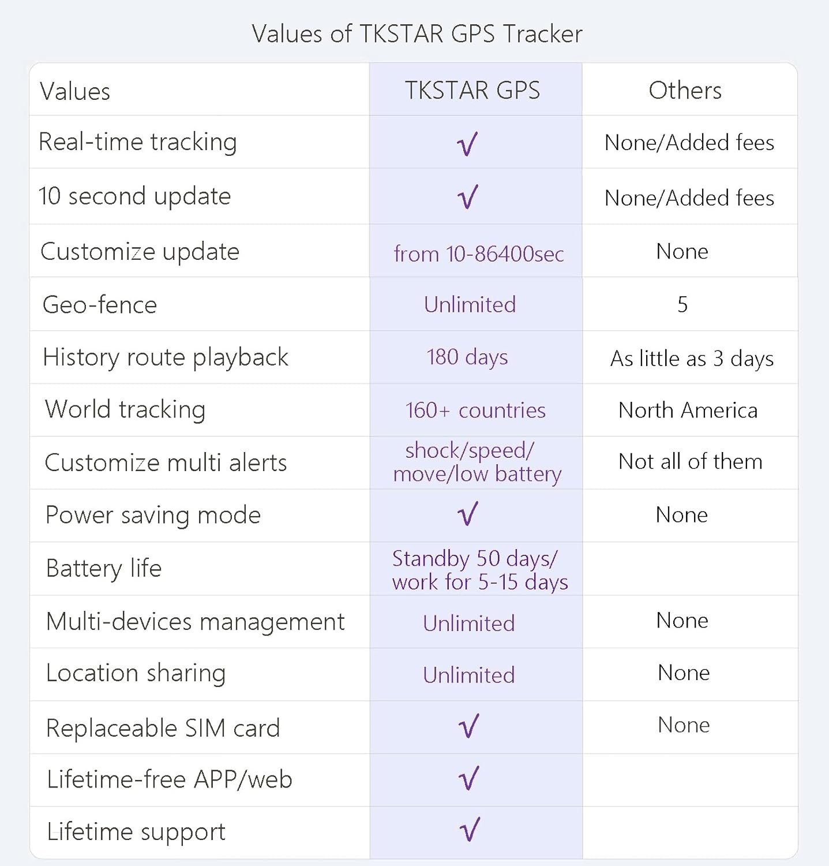Click the Replaceable SIM card checkmark
This screenshot has height=866, width=829.
point(468,726)
